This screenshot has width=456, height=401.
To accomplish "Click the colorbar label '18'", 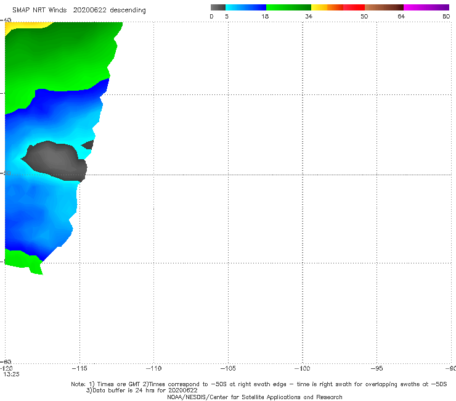I will click(265, 16).
